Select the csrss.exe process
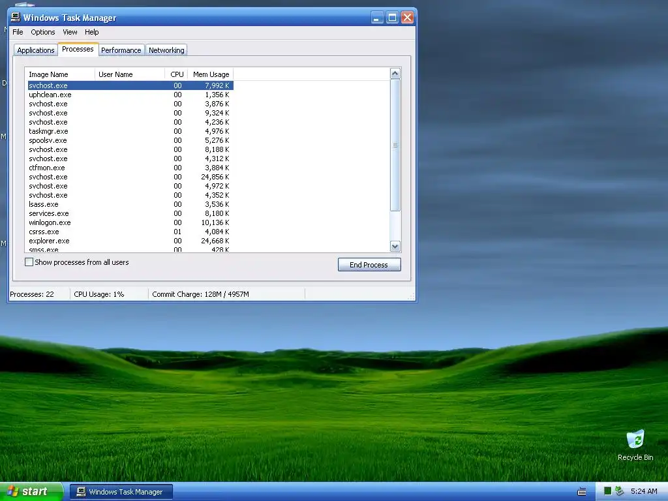668x501 pixels. [130, 232]
